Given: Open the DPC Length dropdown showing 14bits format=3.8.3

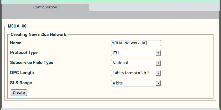Looking at the screenshot, I should pos(136,73).
